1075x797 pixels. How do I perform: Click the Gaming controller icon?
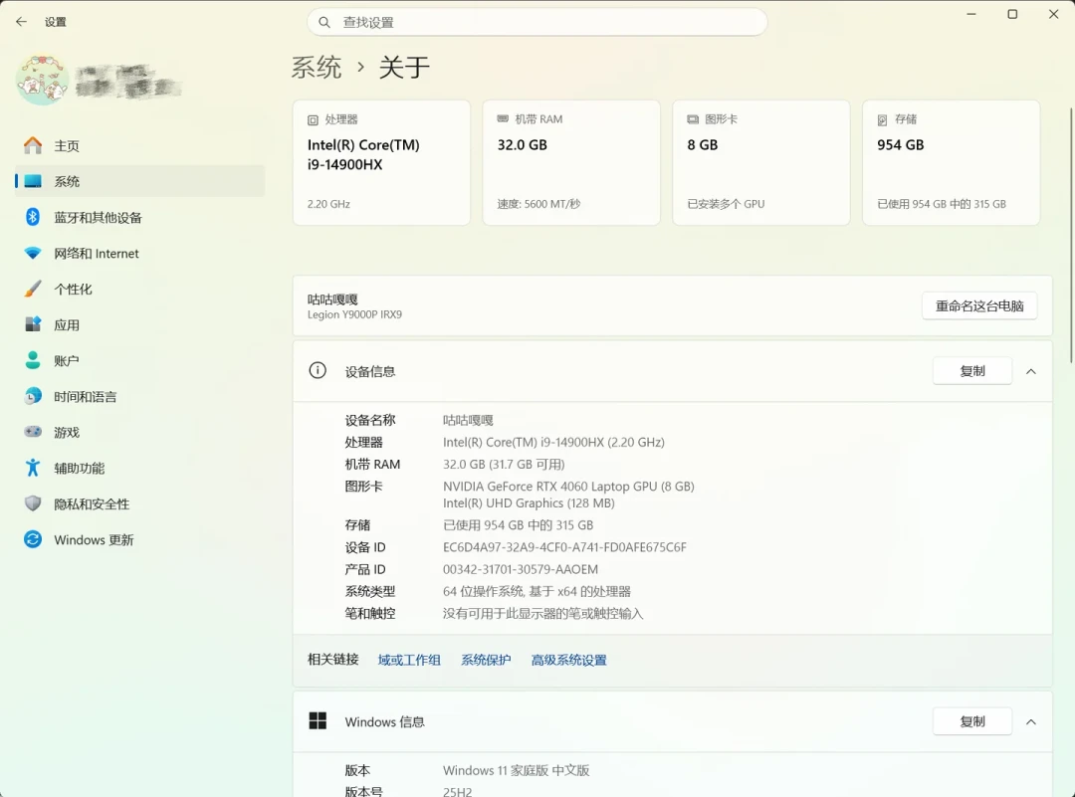pyautogui.click(x=32, y=432)
